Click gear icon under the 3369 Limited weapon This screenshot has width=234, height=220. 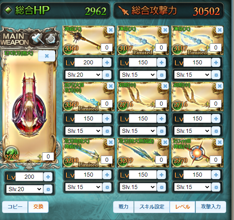coord(107,131)
